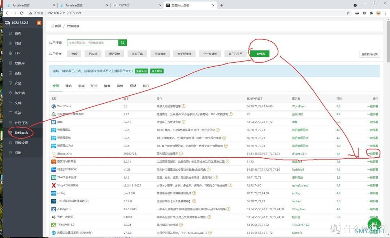Open 计划任务 scheduled tasks icon in sidebar
390x238 pixels.
pyautogui.click(x=10, y=123)
